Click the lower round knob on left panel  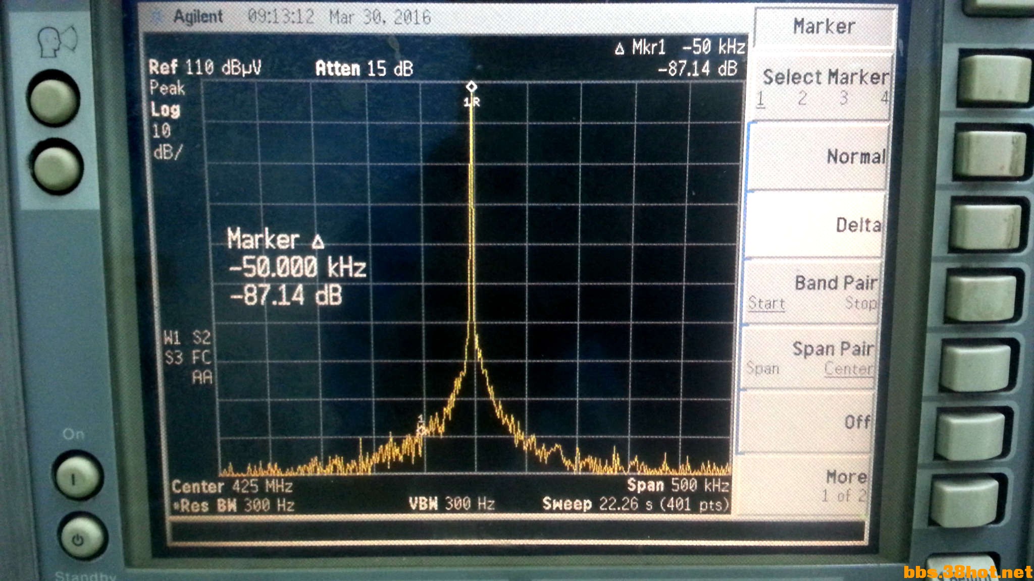tap(57, 166)
